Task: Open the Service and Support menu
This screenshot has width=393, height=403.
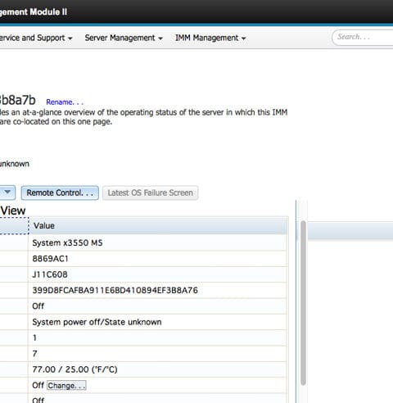Action: 35,38
